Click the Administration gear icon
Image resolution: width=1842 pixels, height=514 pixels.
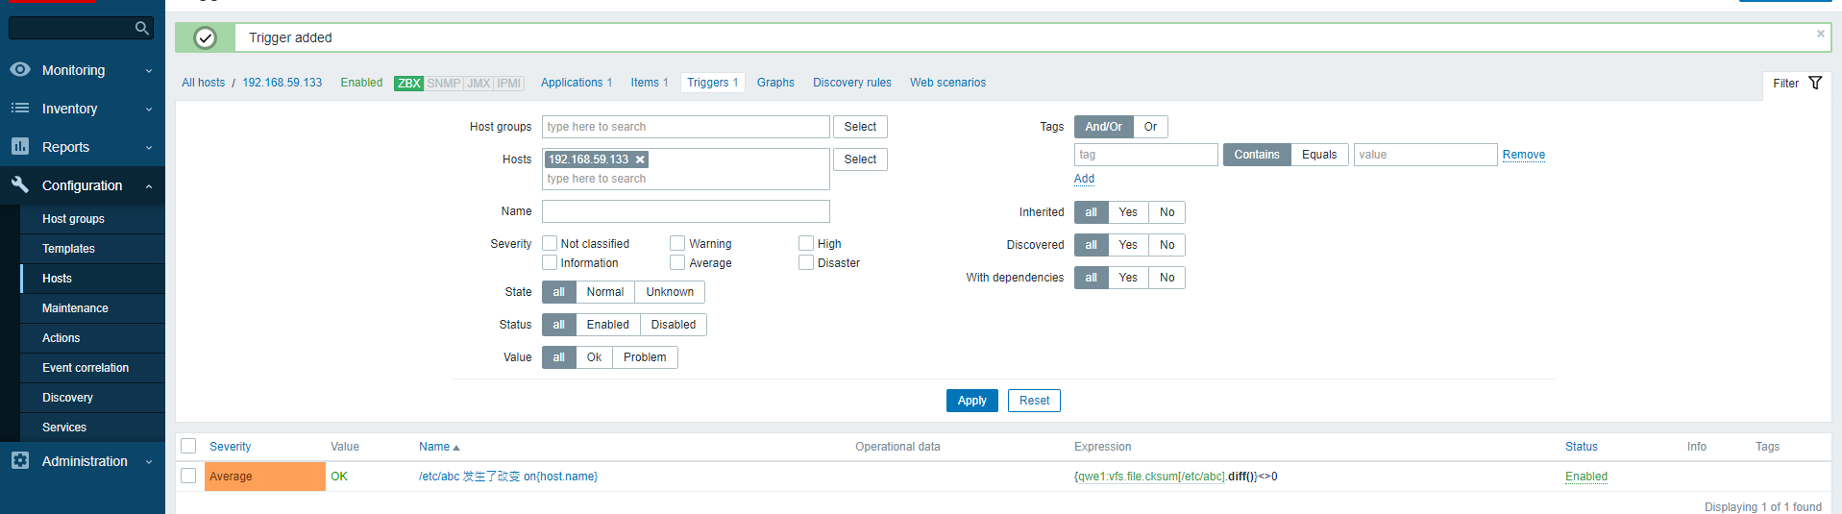point(19,460)
